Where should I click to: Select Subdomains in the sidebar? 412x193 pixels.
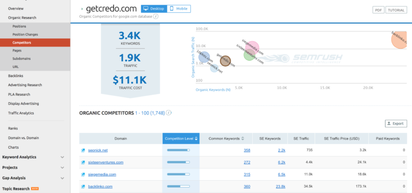(x=21, y=59)
